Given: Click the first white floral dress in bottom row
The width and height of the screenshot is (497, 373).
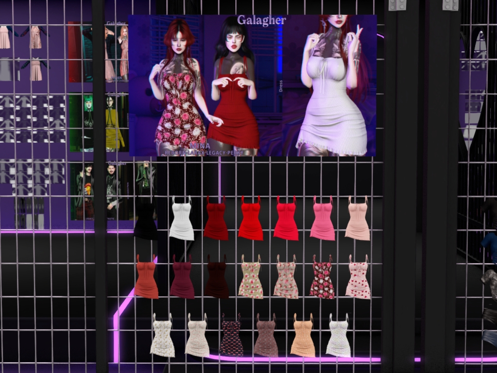Looking at the screenshot, I should tap(162, 338).
